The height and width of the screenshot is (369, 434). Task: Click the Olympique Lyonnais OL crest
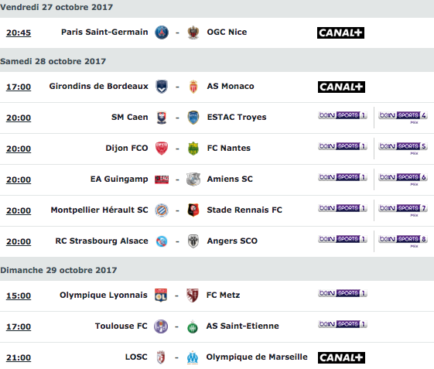(x=161, y=295)
